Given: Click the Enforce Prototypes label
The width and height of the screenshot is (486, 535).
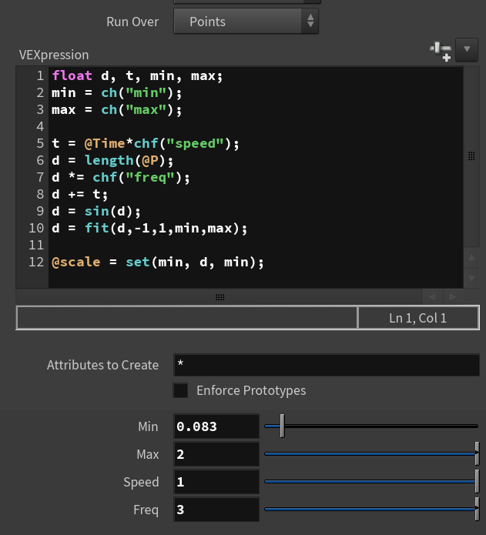Looking at the screenshot, I should (x=251, y=390).
